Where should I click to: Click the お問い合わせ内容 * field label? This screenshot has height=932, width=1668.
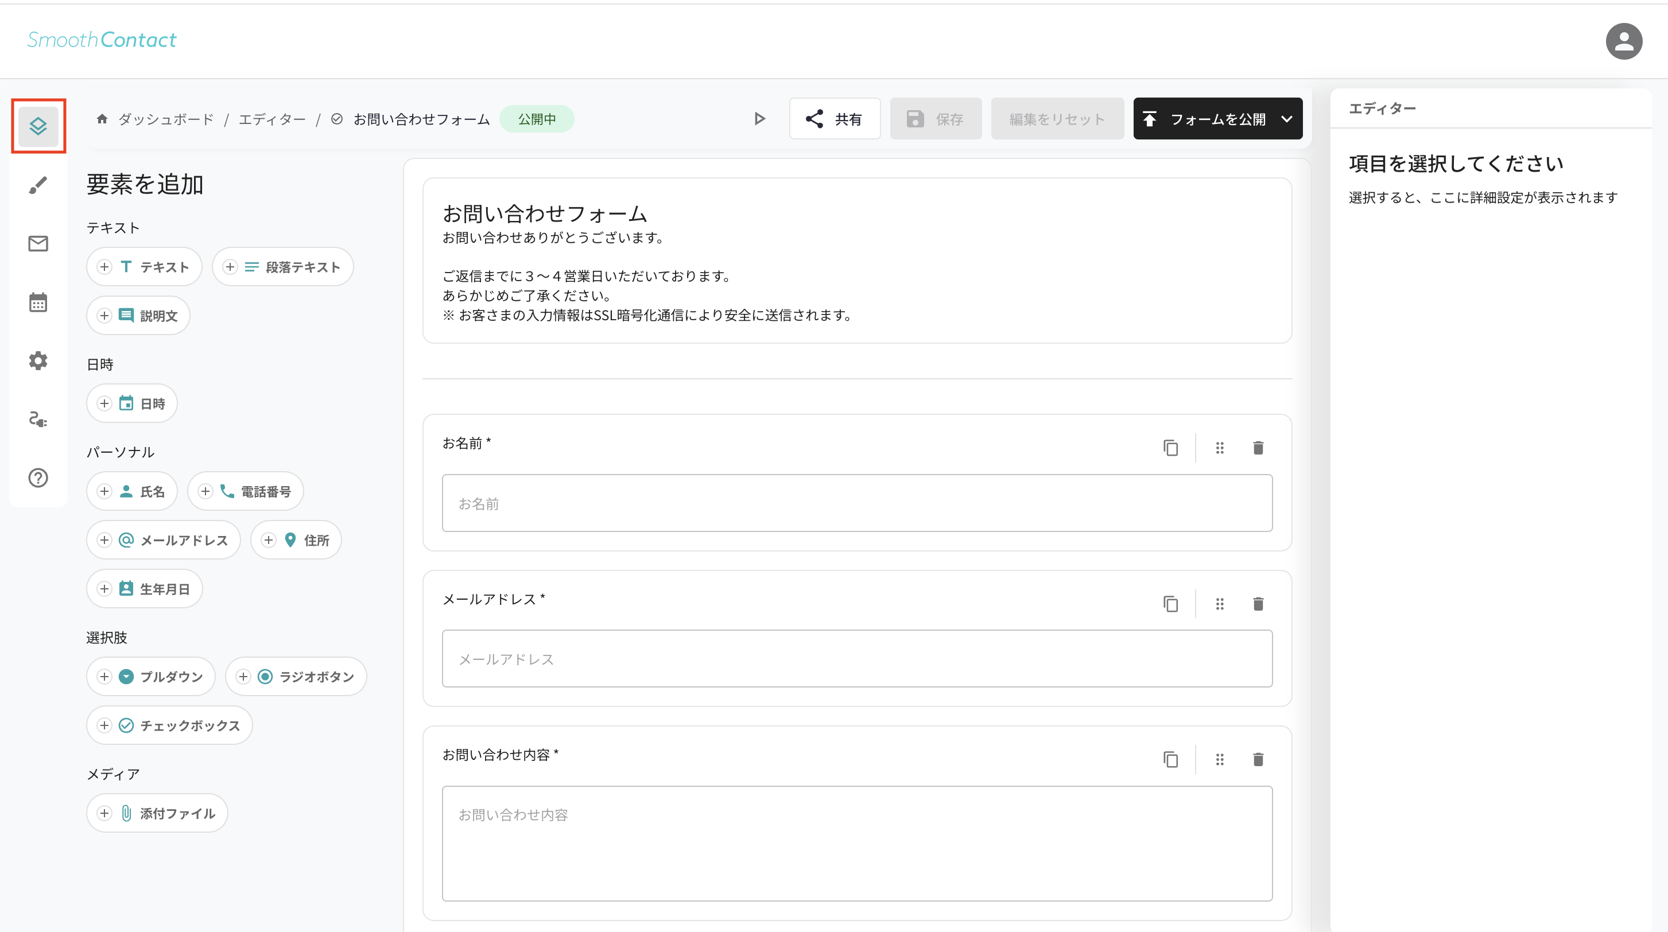[x=501, y=754]
